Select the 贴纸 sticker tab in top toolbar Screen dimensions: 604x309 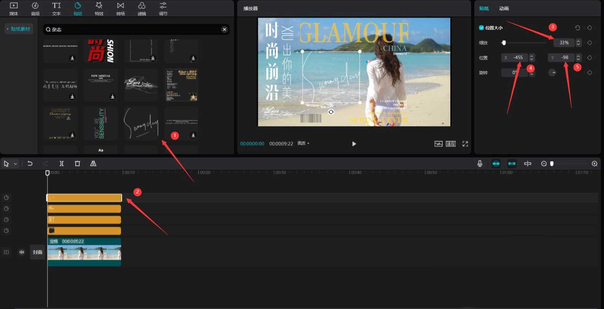coord(78,9)
